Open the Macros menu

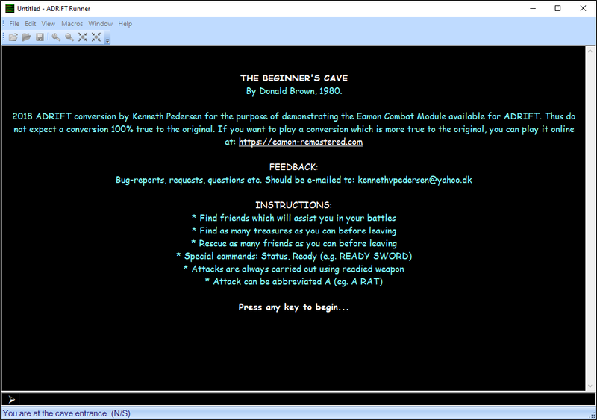(x=72, y=24)
